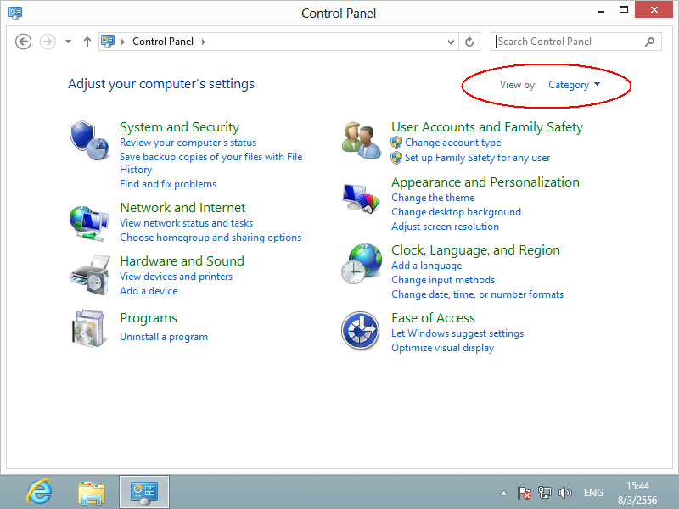Open Appearance and Personalization heading
Screen dimensions: 679x509
485,182
